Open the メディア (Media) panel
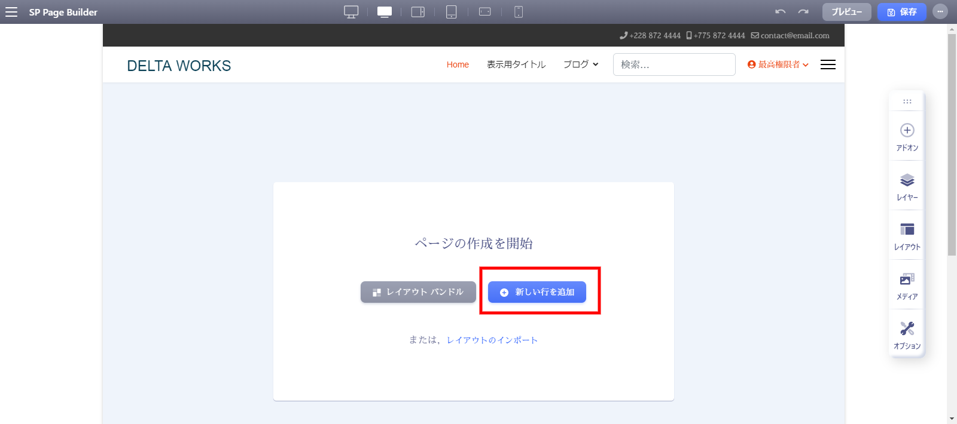The height and width of the screenshot is (424, 957). coord(907,285)
